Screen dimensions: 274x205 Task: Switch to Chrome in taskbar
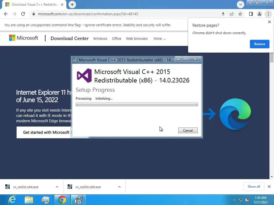pyautogui.click(x=62, y=200)
